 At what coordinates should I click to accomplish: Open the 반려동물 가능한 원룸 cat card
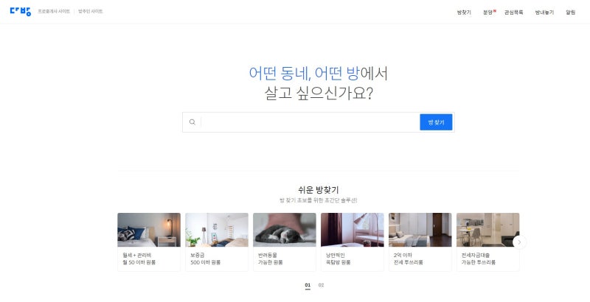(x=285, y=242)
